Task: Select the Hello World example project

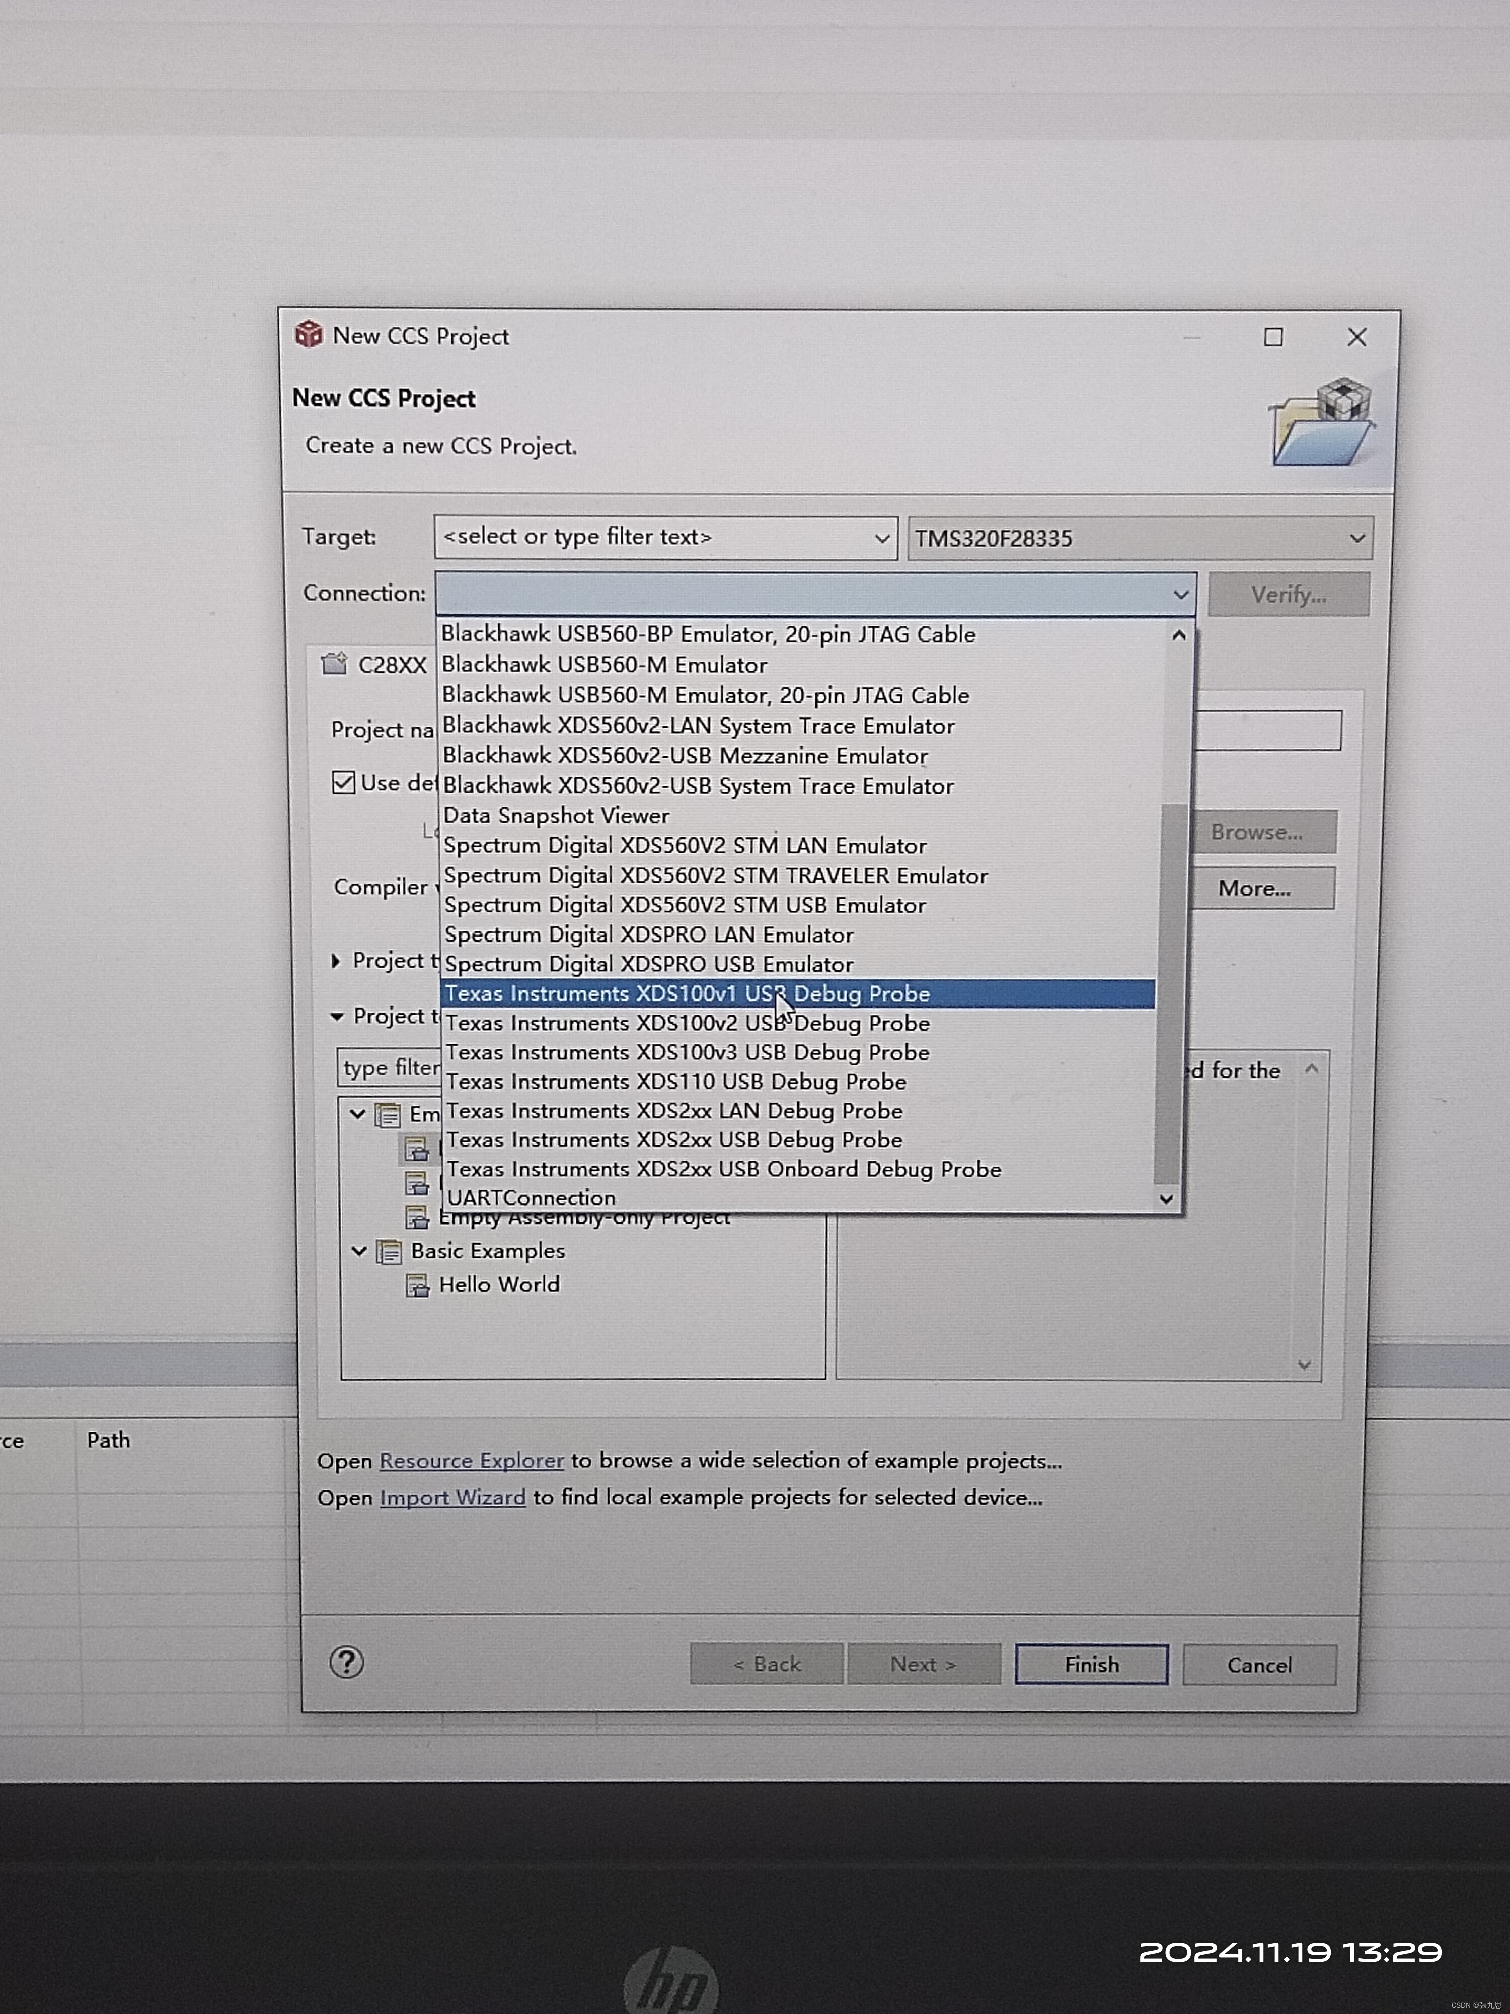Action: pyautogui.click(x=499, y=1285)
